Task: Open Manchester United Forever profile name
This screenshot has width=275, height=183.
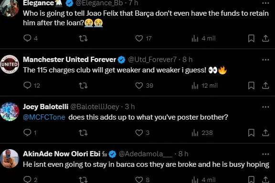Action: [x=69, y=60]
